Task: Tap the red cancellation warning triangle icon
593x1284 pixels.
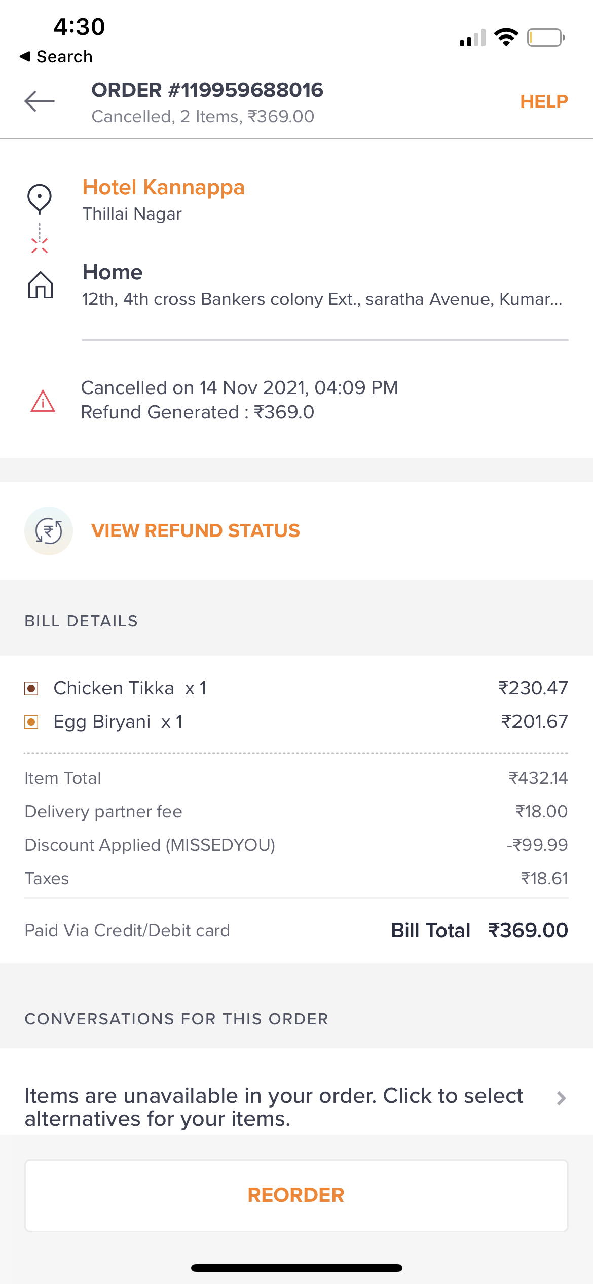Action: pos(43,401)
